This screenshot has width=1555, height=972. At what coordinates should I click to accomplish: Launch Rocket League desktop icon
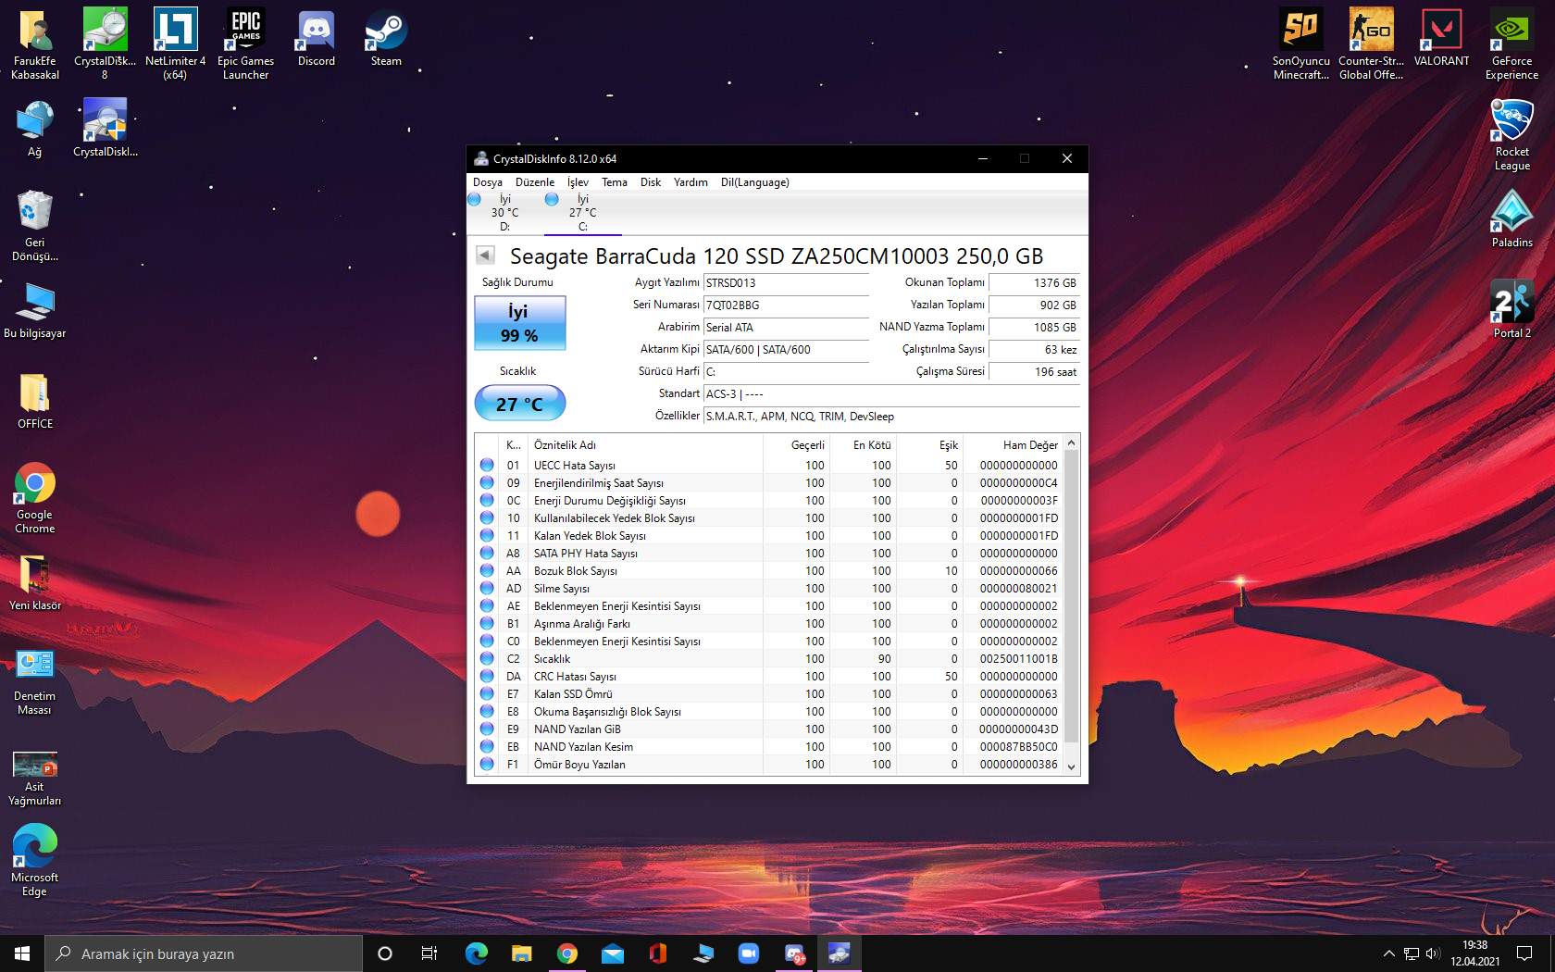pos(1511,135)
